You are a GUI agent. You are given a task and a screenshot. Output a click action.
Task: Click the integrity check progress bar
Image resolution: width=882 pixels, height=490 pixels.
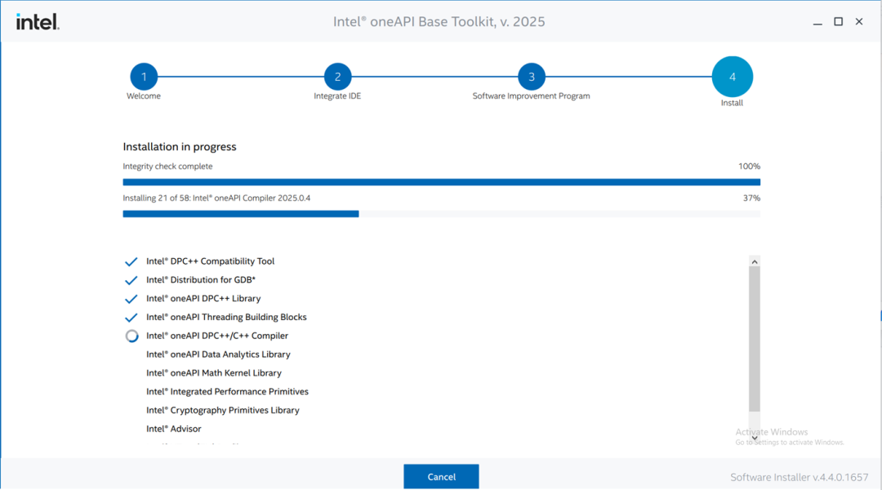point(442,182)
